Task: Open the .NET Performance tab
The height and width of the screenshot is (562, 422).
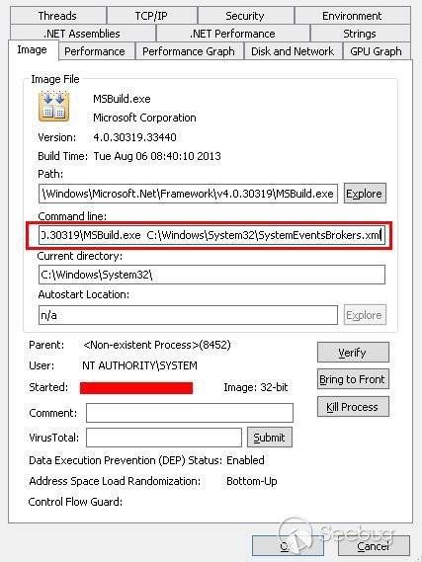Action: [x=232, y=34]
